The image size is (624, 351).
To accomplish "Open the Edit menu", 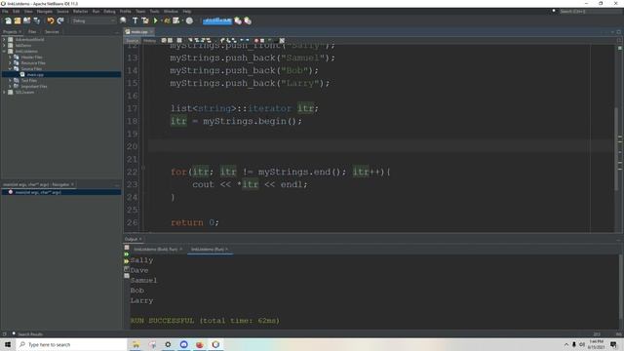I will click(16, 11).
